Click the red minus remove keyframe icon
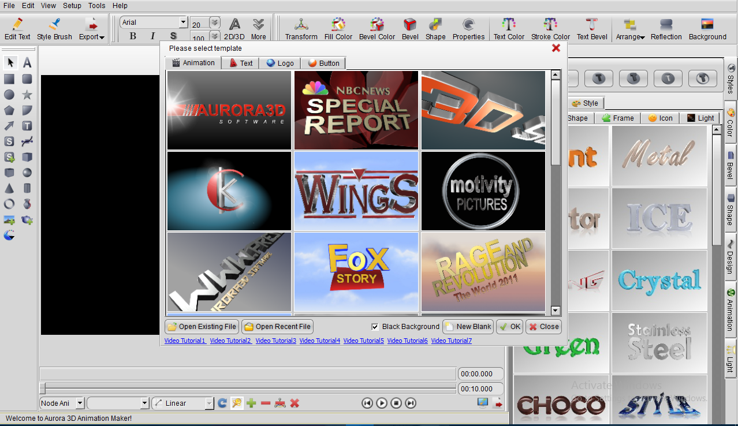738x426 pixels. 266,403
